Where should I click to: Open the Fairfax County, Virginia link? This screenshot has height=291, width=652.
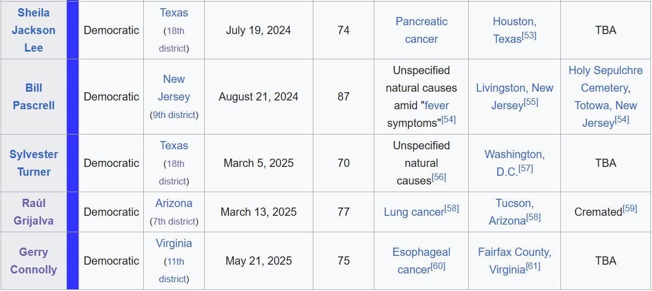pos(514,261)
